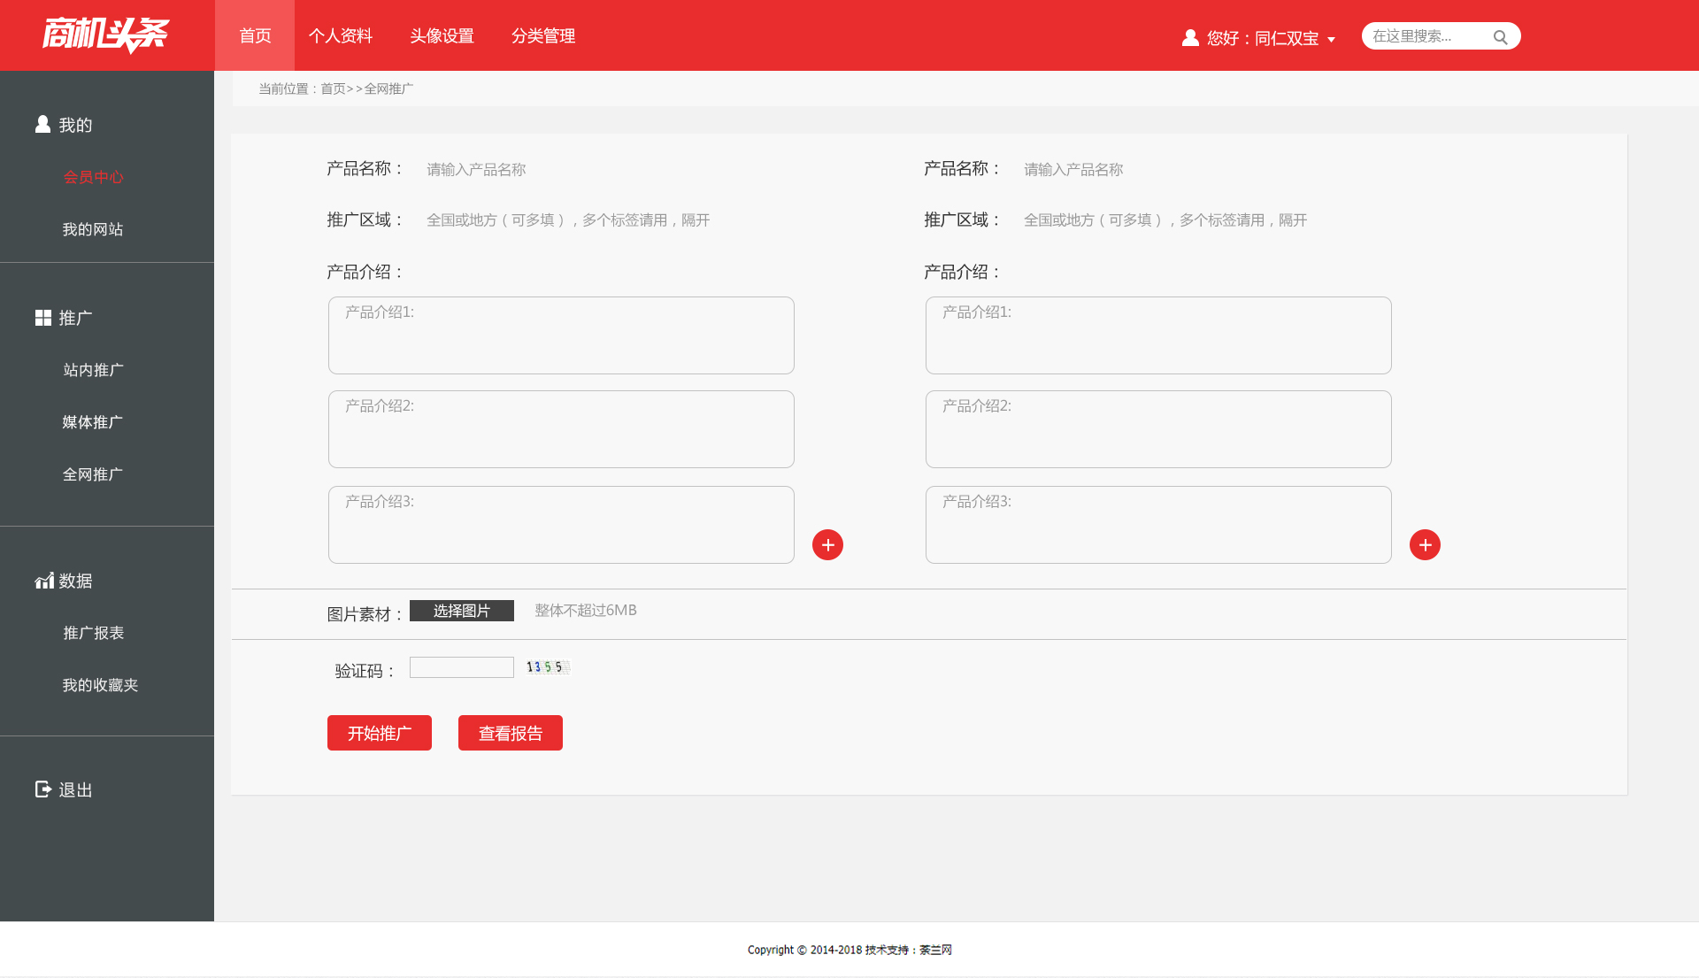The image size is (1699, 978).
Task: Click the 数据 sidebar heading
Action: click(75, 581)
